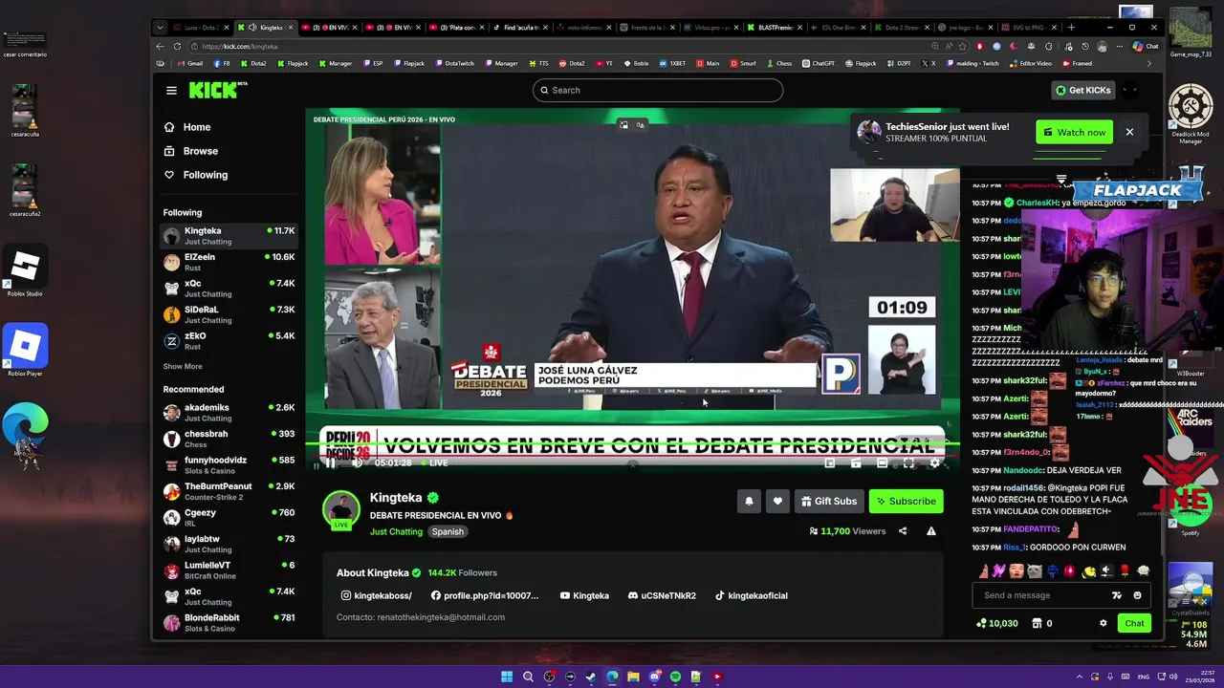This screenshot has height=688, width=1224.
Task: Open Gmail bookmark
Action: coord(190,63)
